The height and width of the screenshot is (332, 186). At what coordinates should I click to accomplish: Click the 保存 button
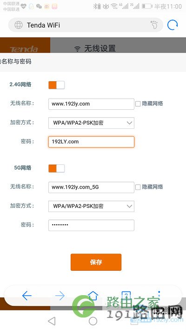[x=96, y=262]
